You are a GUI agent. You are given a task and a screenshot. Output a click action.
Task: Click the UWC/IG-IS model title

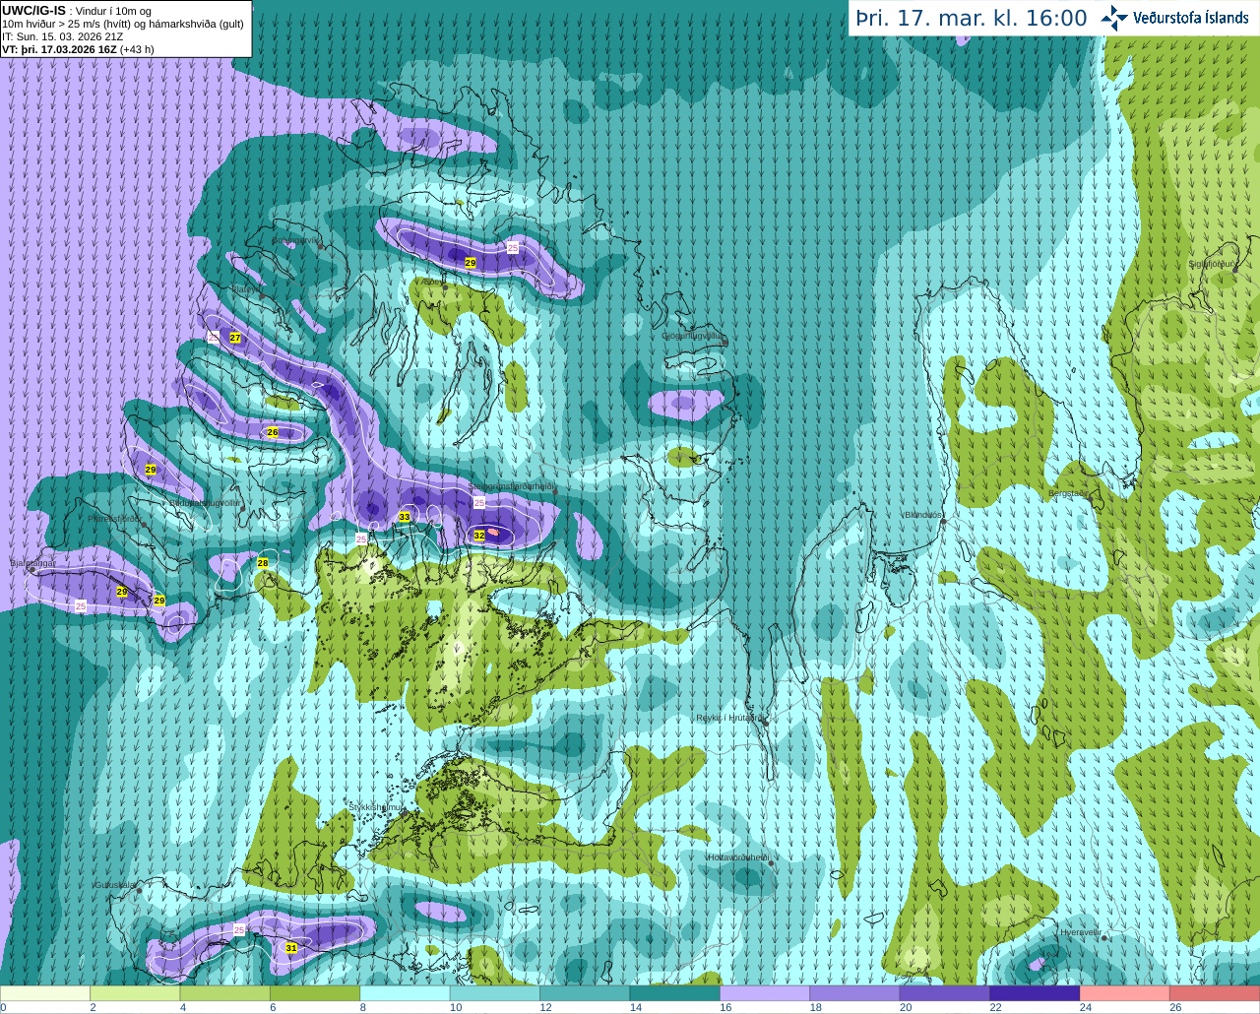pos(33,10)
